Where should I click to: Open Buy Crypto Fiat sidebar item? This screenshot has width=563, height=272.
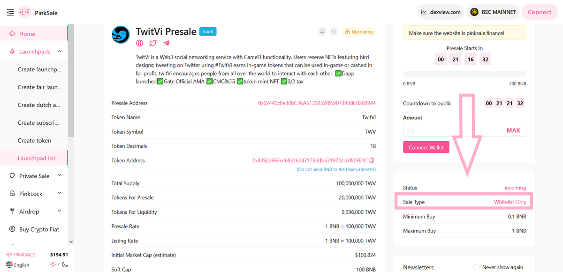(x=34, y=229)
